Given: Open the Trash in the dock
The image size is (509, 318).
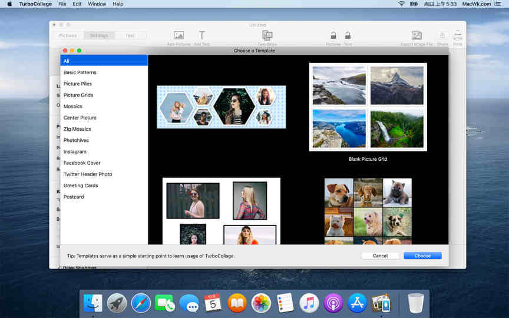Looking at the screenshot, I should pos(416,303).
